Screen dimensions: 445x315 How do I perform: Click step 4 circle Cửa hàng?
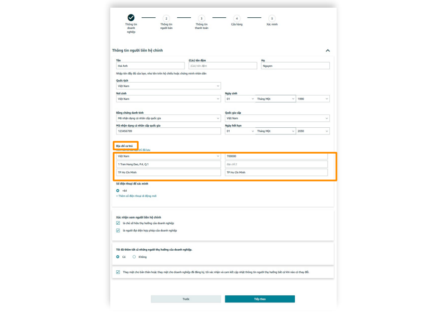(237, 18)
